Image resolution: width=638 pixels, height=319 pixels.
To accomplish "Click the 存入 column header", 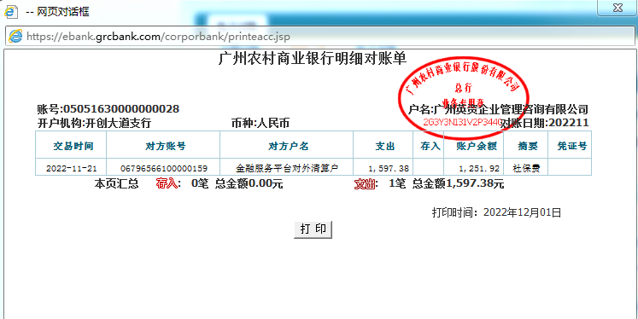I will [x=429, y=145].
